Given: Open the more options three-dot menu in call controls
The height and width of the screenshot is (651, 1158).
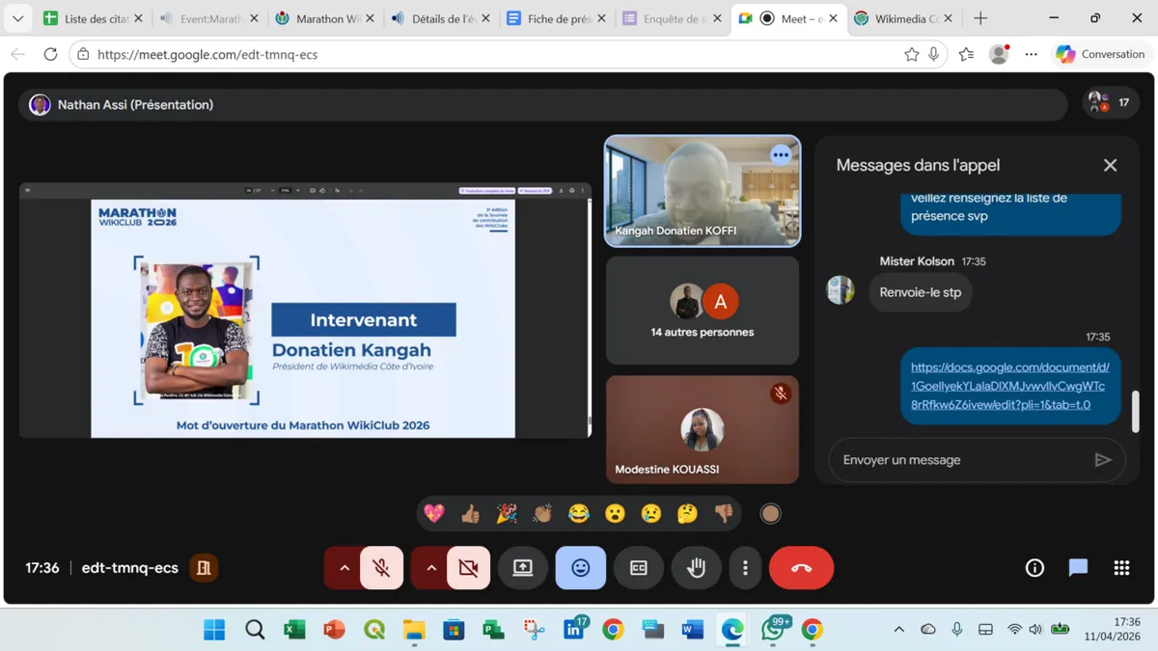Looking at the screenshot, I should (x=745, y=568).
